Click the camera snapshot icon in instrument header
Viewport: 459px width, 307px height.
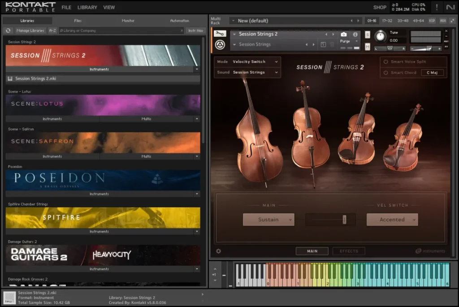(343, 34)
